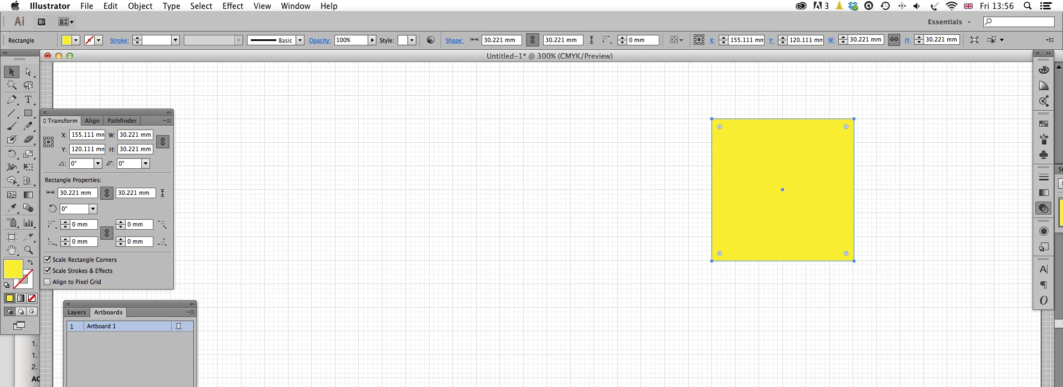
Task: Select the Pencil tool
Action: click(28, 126)
